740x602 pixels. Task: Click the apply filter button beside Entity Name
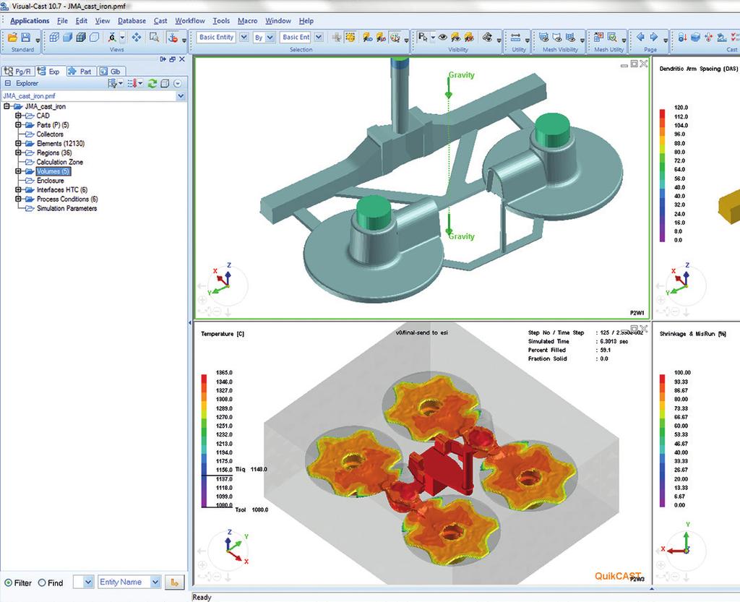(174, 582)
